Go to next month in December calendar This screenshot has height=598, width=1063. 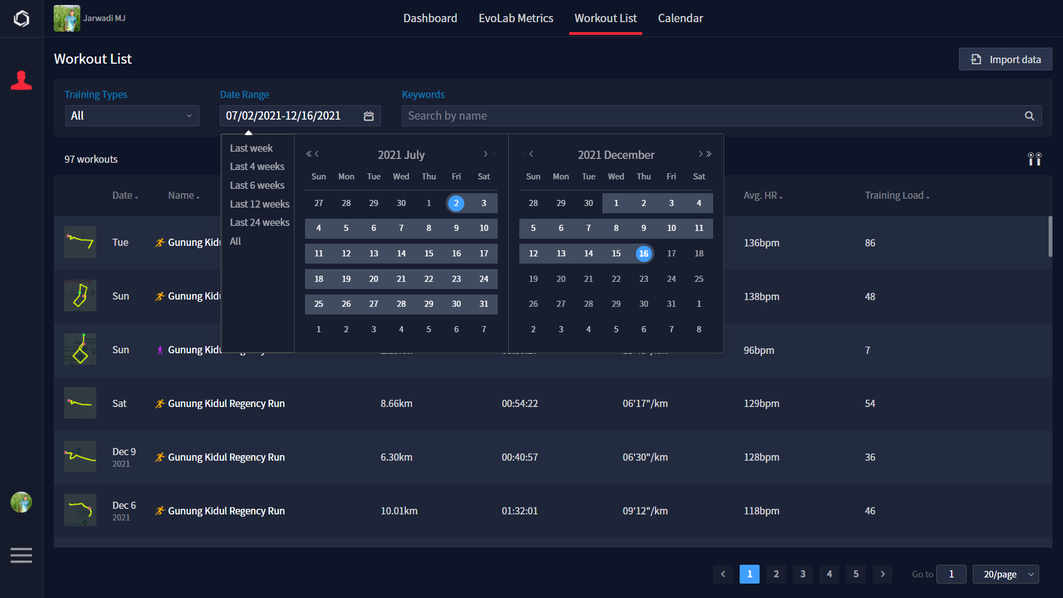click(x=700, y=154)
